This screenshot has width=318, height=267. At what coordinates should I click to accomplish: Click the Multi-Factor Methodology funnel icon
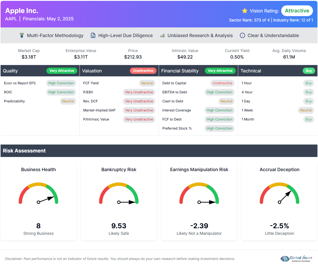point(22,35)
